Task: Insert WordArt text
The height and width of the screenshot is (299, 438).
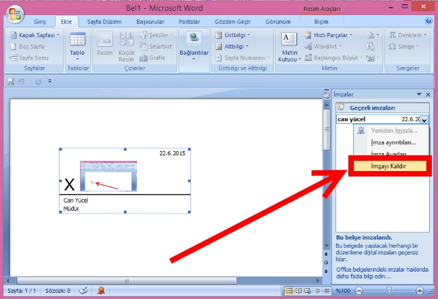Action: tap(323, 47)
